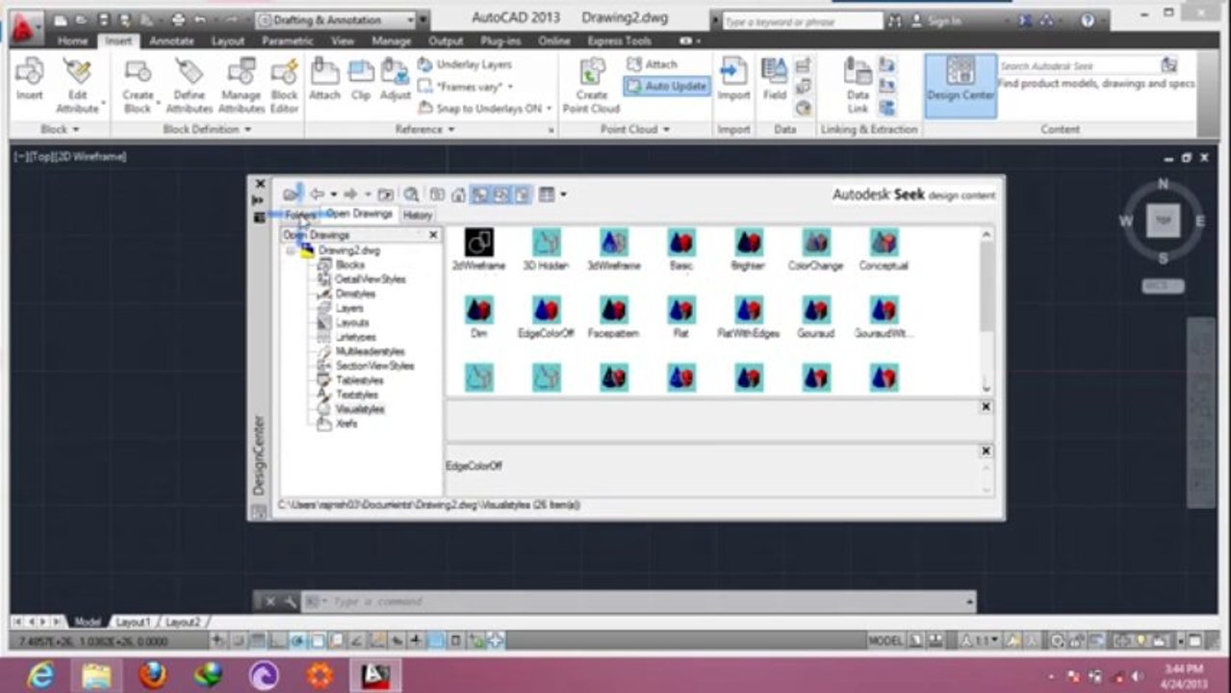The height and width of the screenshot is (693, 1231).
Task: Click the Load icon in DesignCenter toolbar
Action: click(x=291, y=194)
